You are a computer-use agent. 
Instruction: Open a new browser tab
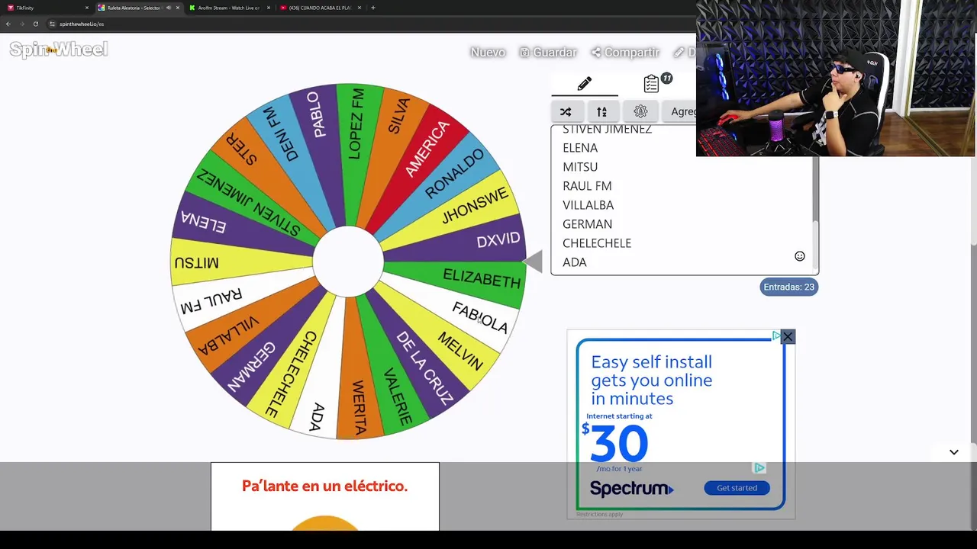[373, 8]
